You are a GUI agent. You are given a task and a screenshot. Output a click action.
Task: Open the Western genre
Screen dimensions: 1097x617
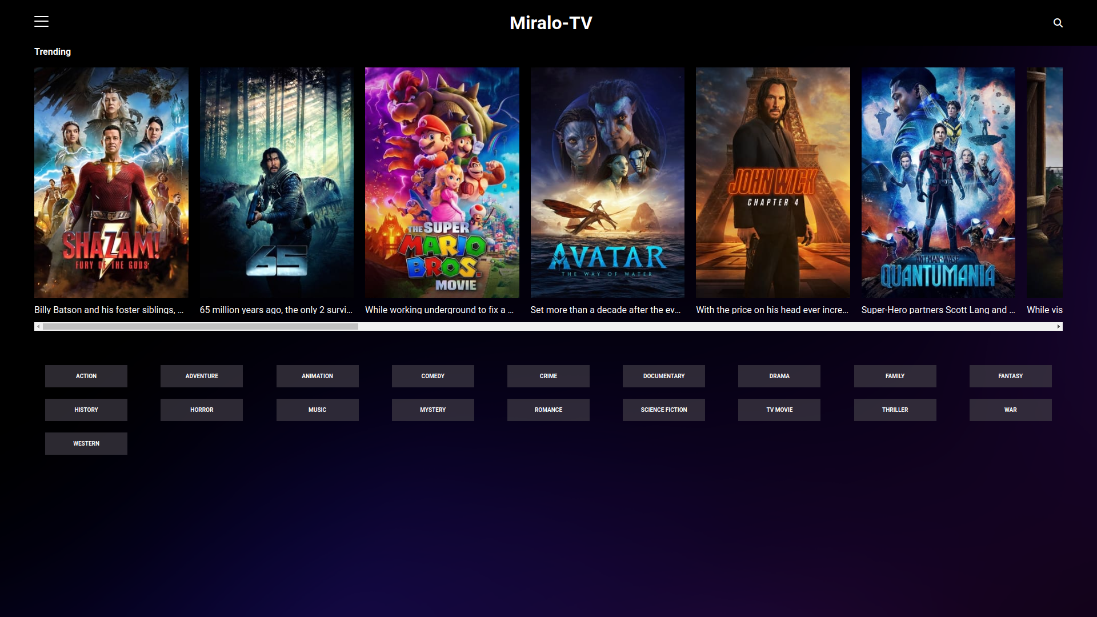tap(86, 443)
